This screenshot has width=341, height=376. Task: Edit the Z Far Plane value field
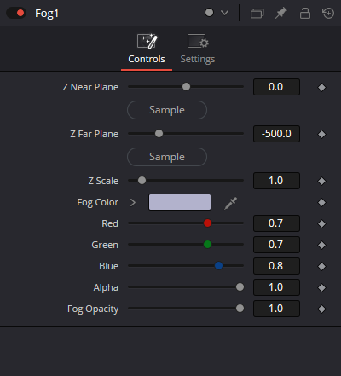pos(276,134)
